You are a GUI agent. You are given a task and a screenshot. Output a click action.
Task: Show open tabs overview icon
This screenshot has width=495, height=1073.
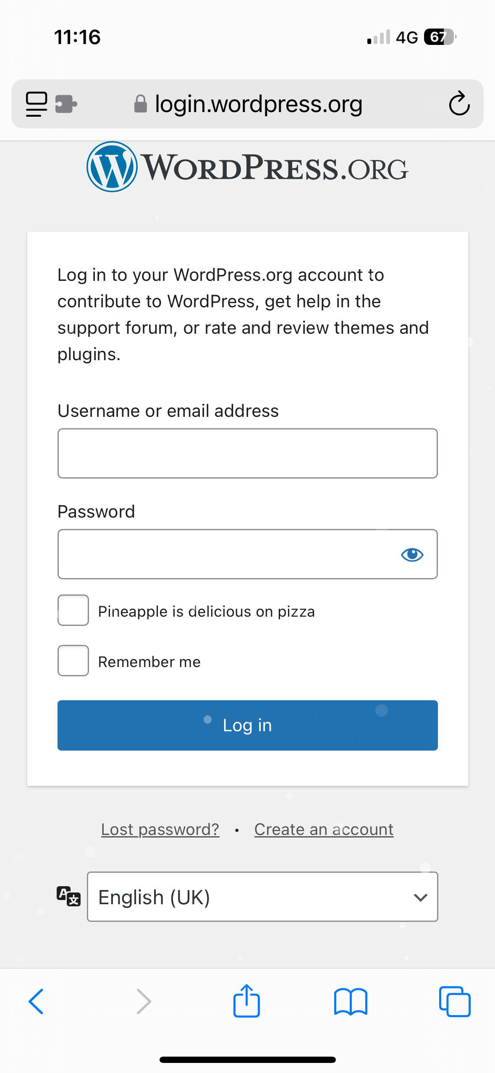point(455,1002)
